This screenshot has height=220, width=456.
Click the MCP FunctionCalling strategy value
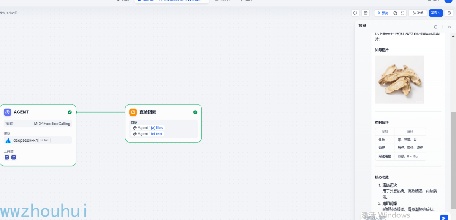coord(52,124)
